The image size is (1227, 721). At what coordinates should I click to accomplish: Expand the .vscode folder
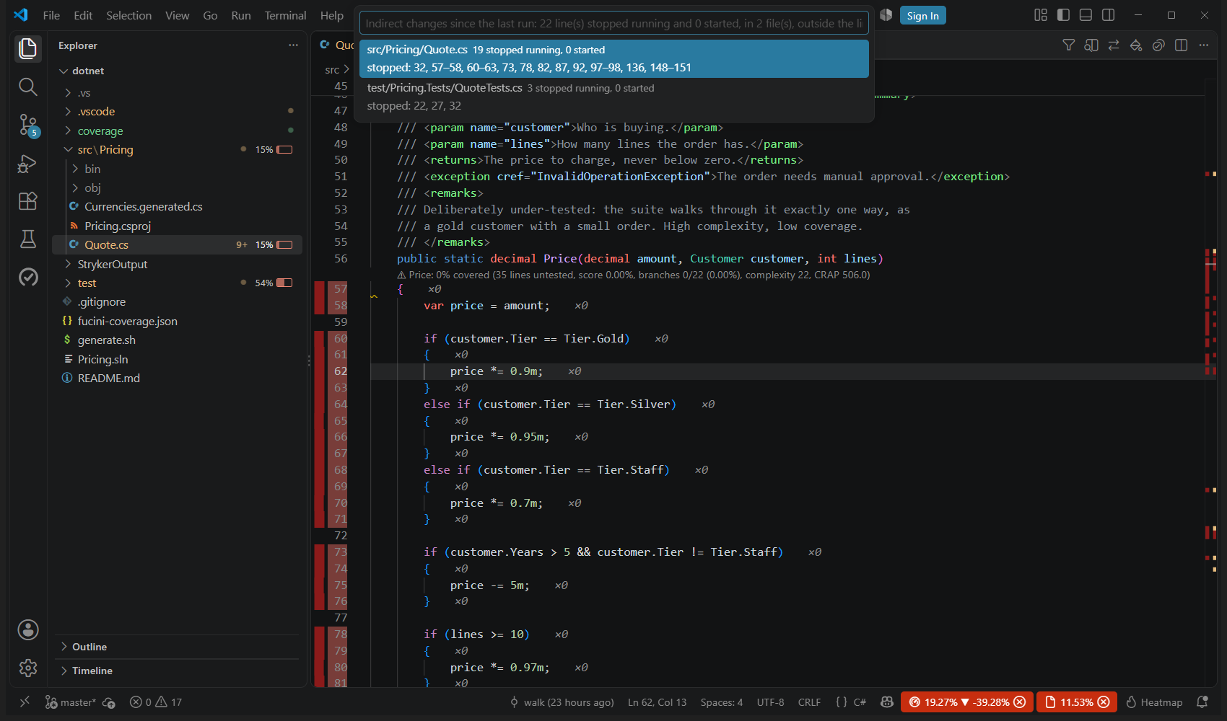(68, 112)
